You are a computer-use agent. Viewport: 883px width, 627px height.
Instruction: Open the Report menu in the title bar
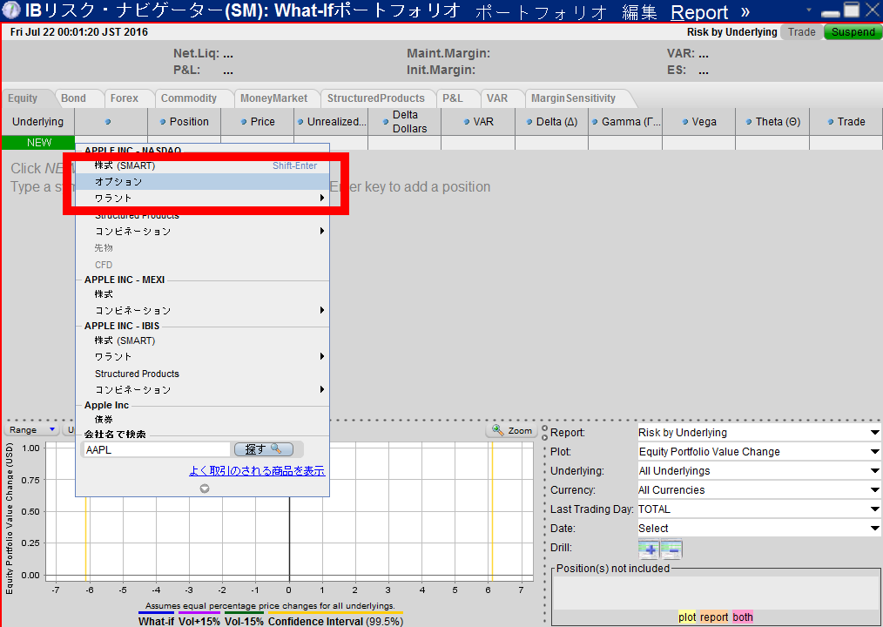click(699, 12)
